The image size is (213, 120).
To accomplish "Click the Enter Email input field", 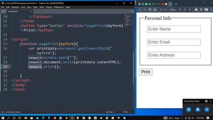I will pyautogui.click(x=174, y=42).
